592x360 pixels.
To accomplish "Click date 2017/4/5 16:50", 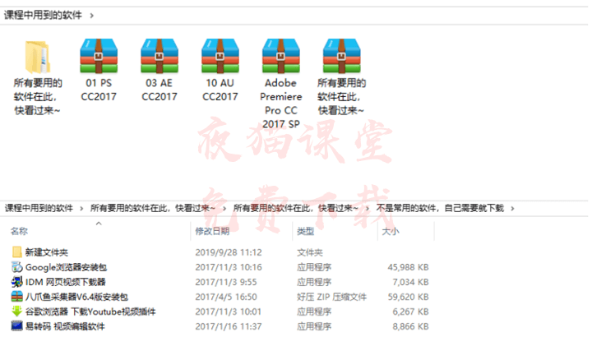I will (226, 297).
